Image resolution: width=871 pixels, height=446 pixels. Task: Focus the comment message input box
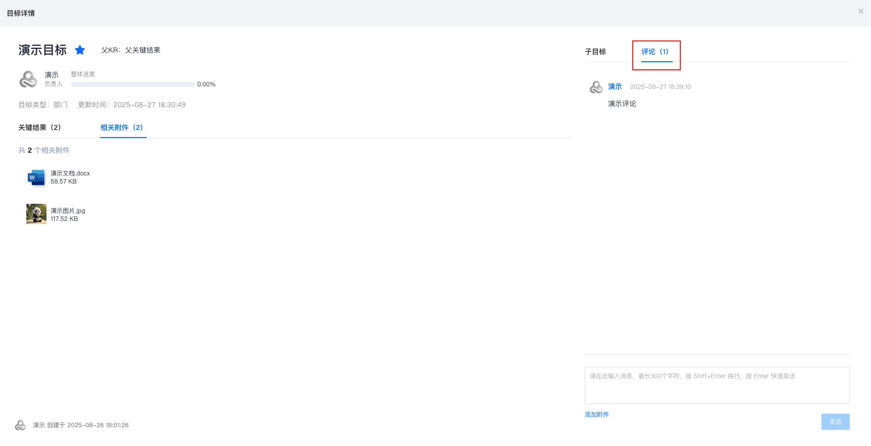[717, 385]
